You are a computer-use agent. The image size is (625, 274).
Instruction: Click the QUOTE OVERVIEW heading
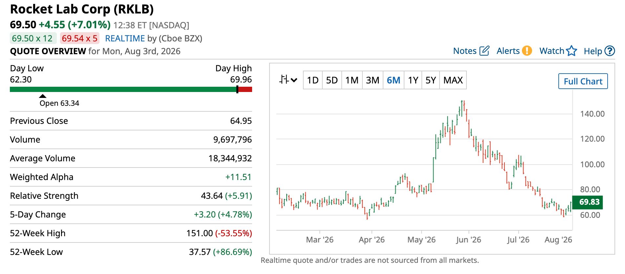tap(48, 51)
